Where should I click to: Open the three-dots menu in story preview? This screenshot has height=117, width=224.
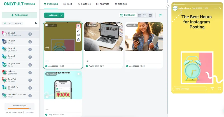(x=215, y=8)
